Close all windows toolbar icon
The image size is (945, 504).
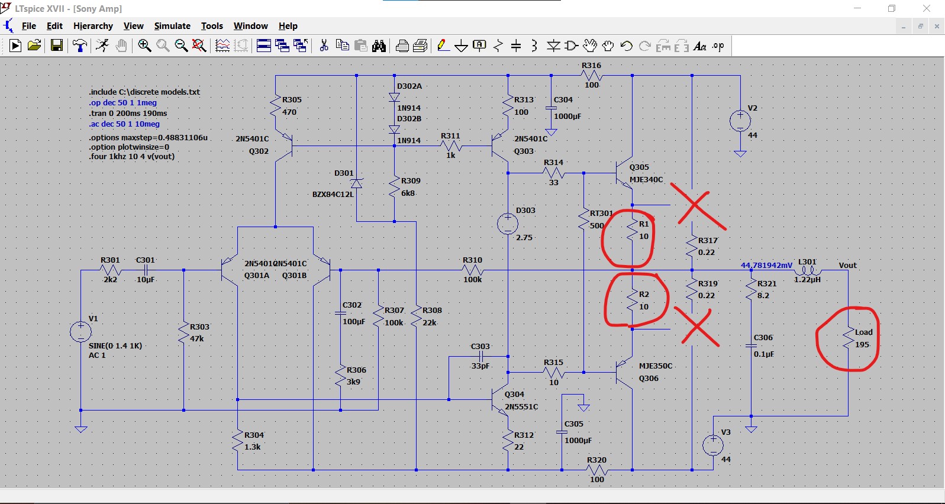pyautogui.click(x=301, y=46)
